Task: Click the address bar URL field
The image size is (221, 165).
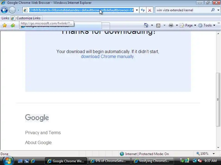Action: coord(81,10)
